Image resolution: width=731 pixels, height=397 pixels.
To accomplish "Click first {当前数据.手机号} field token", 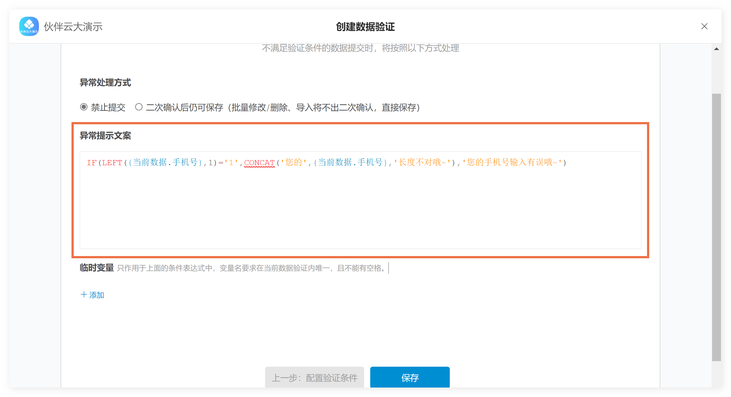I will tap(165, 163).
